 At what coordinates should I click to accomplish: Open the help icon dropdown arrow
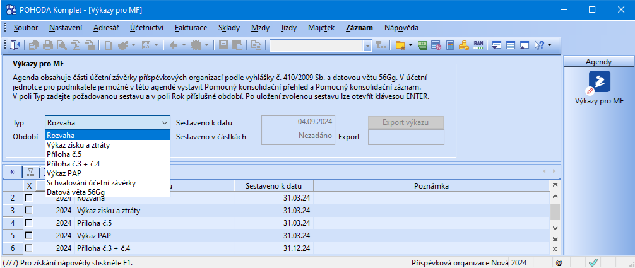click(550, 45)
